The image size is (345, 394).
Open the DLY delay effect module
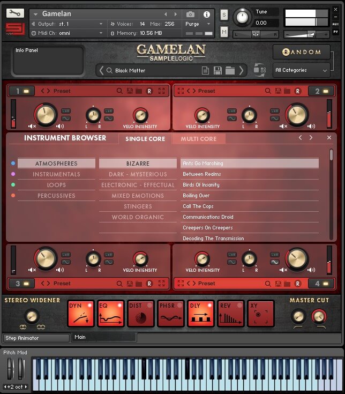200,314
